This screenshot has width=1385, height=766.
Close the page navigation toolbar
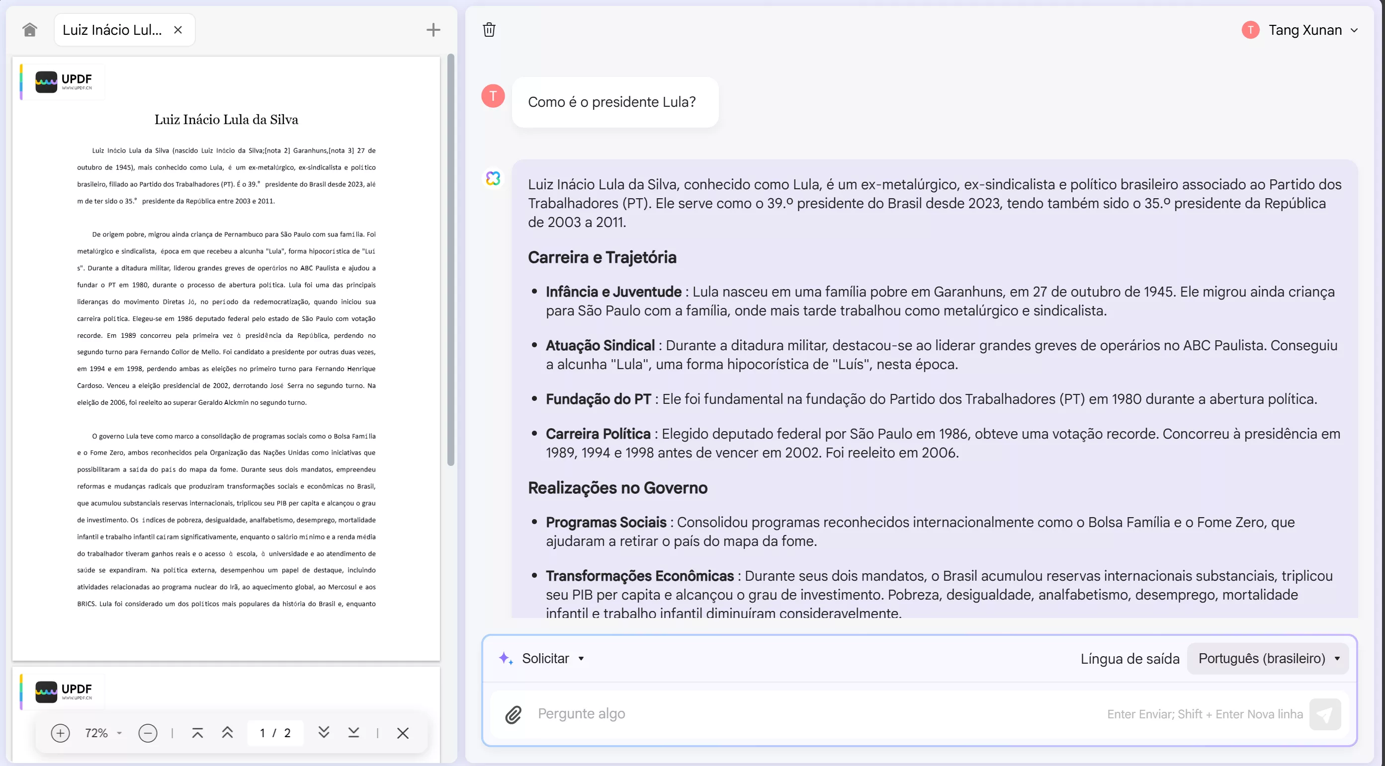click(403, 733)
